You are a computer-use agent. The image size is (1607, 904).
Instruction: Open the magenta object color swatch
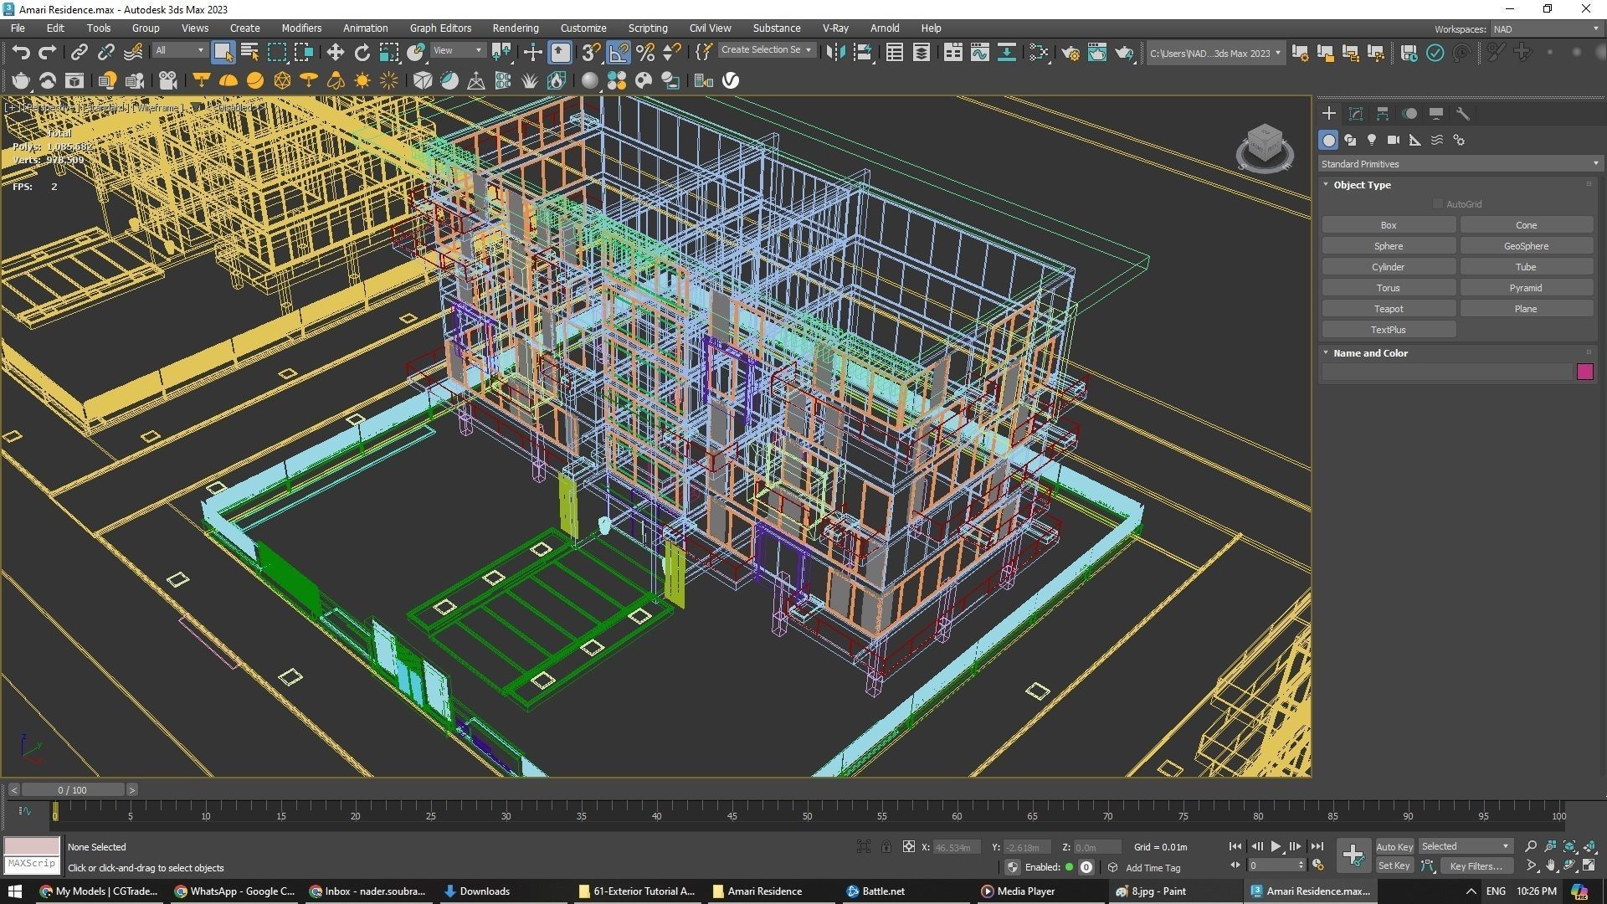pos(1584,372)
